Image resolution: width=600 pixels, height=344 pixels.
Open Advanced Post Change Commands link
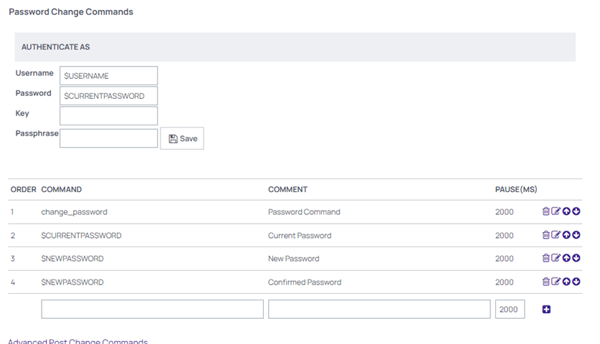tap(77, 341)
